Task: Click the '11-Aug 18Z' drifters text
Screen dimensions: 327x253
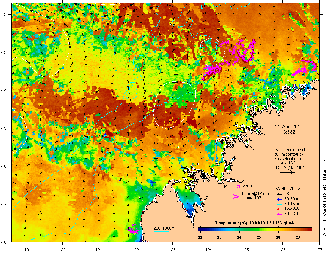Action: [x=251, y=198]
